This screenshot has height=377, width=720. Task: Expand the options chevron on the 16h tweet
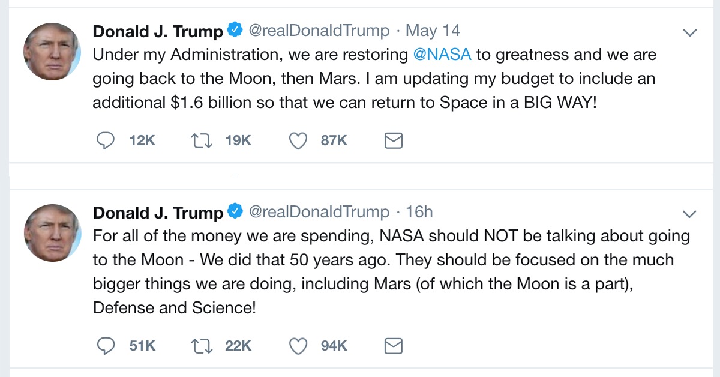click(x=690, y=214)
